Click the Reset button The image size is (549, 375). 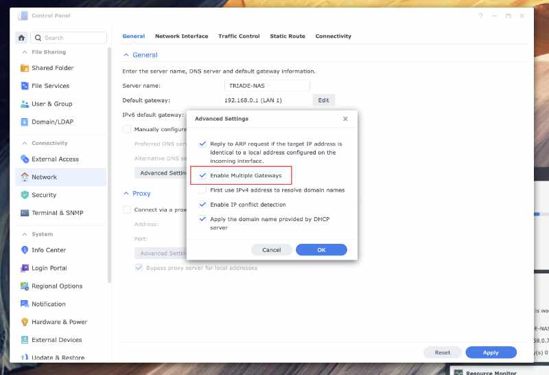coord(442,352)
